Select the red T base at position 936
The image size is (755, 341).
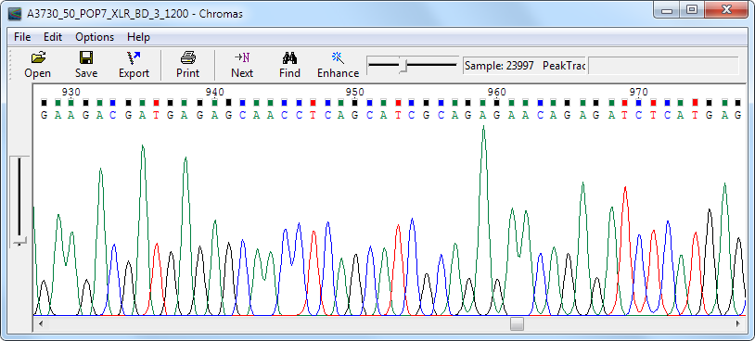(x=156, y=115)
